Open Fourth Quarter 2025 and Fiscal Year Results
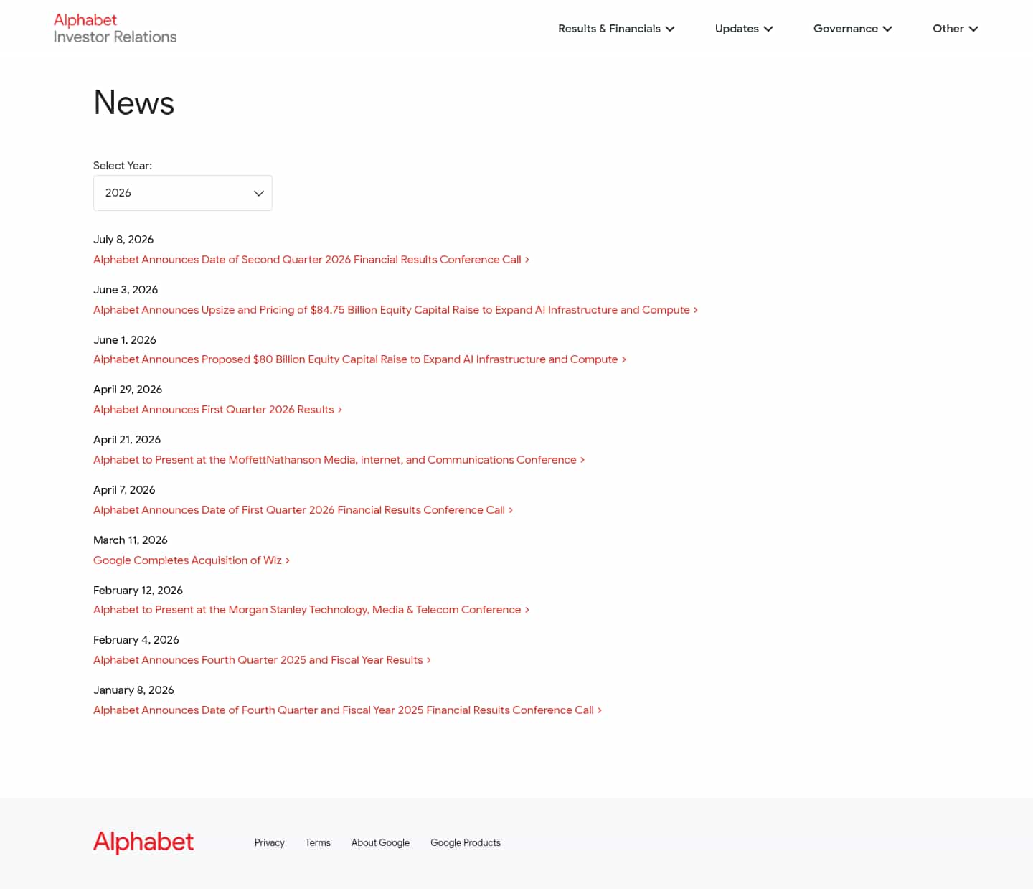The height and width of the screenshot is (889, 1033). pos(262,660)
